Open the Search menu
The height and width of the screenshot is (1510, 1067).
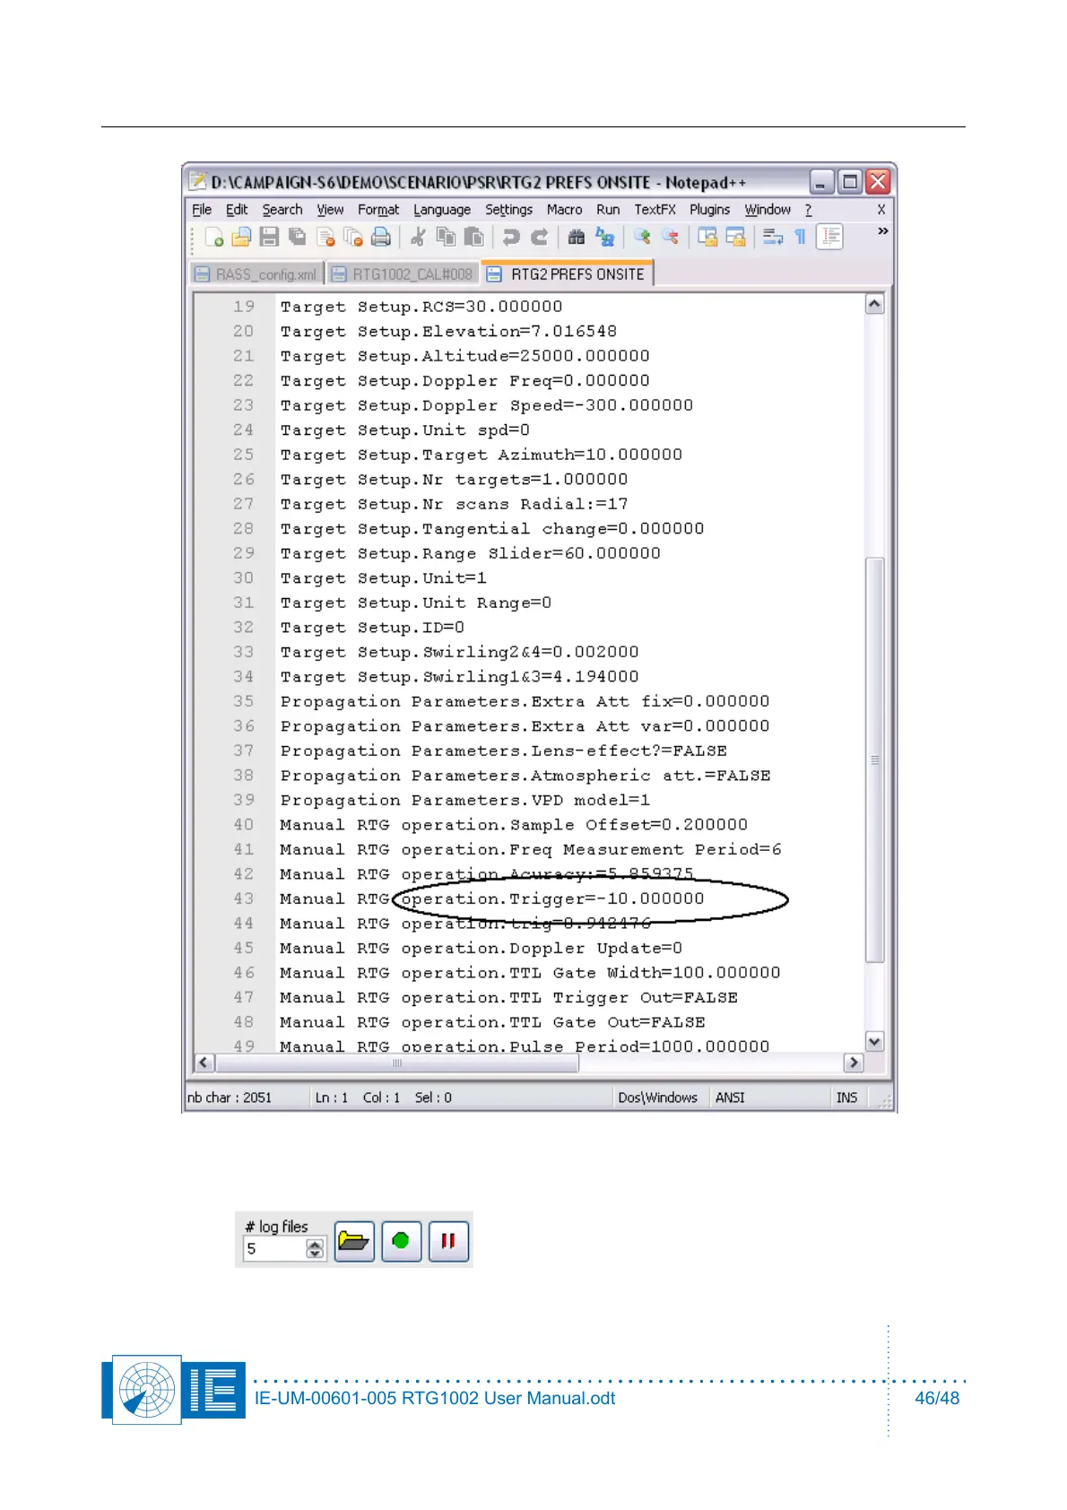point(282,209)
